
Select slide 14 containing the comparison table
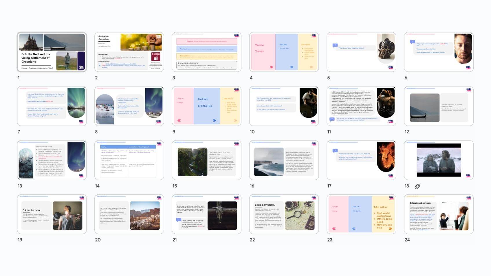129,160
